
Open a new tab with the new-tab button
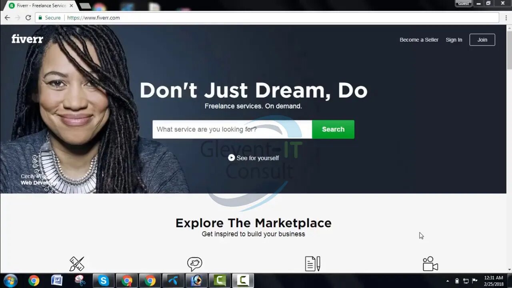[85, 6]
